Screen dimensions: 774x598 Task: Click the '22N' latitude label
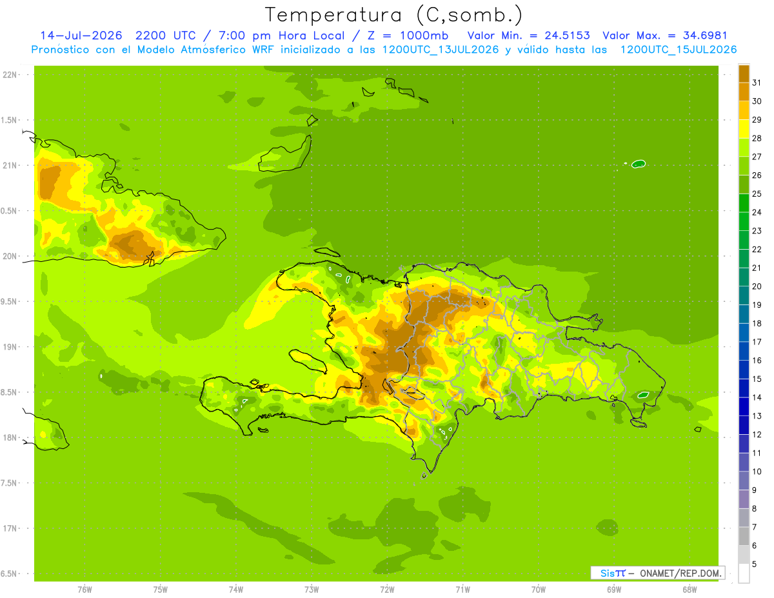pos(9,74)
